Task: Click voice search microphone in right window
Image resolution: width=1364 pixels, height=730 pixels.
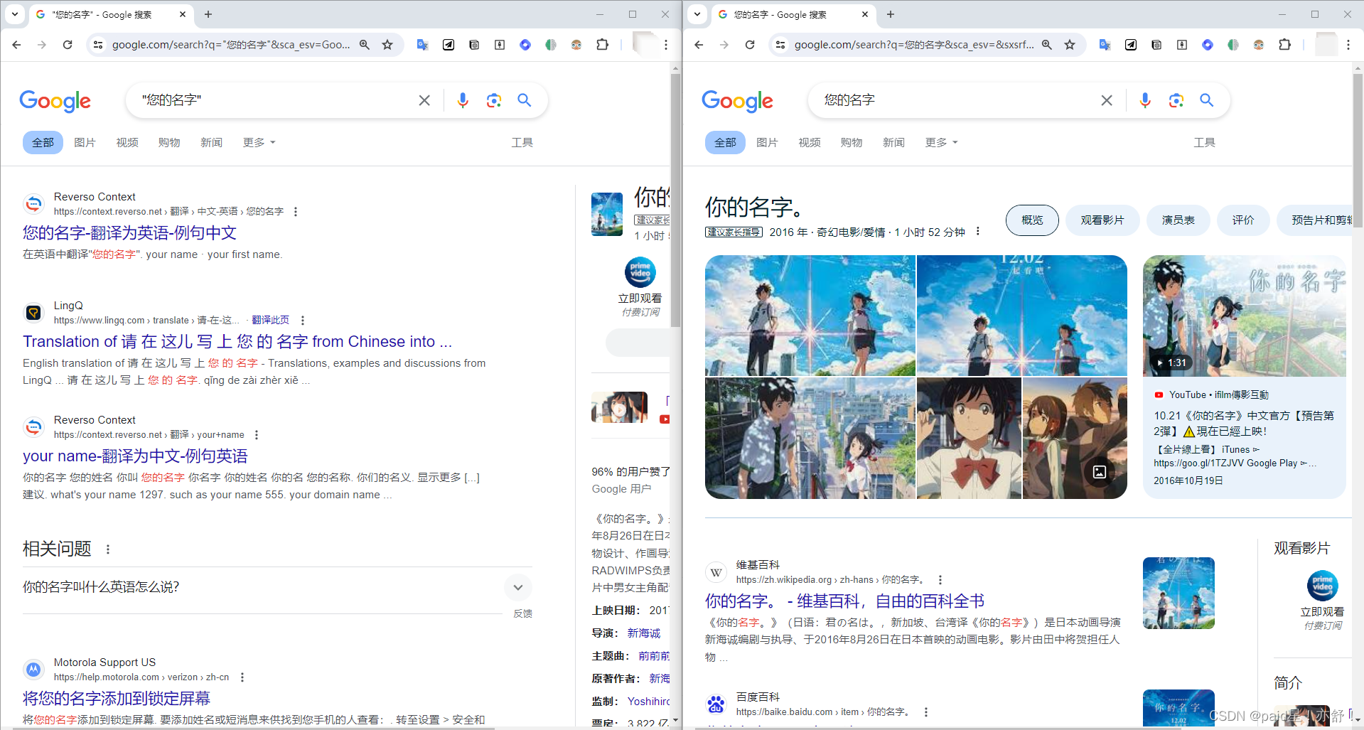Action: (1145, 100)
